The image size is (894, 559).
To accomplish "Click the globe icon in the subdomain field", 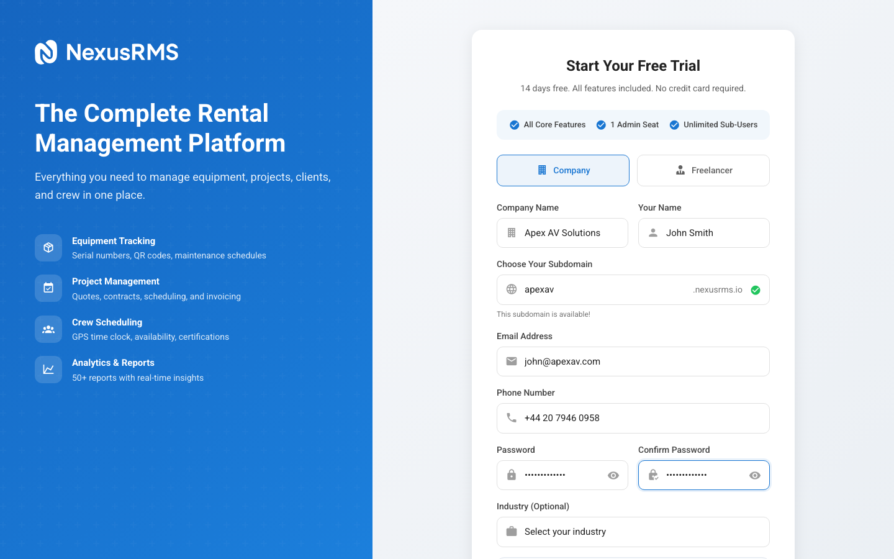I will coord(511,289).
